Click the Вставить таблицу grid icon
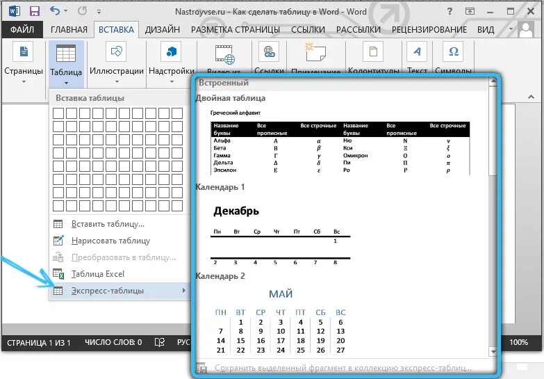544x379 pixels. point(58,224)
